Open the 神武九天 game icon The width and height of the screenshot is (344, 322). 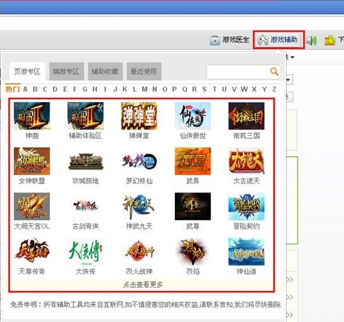click(x=139, y=206)
